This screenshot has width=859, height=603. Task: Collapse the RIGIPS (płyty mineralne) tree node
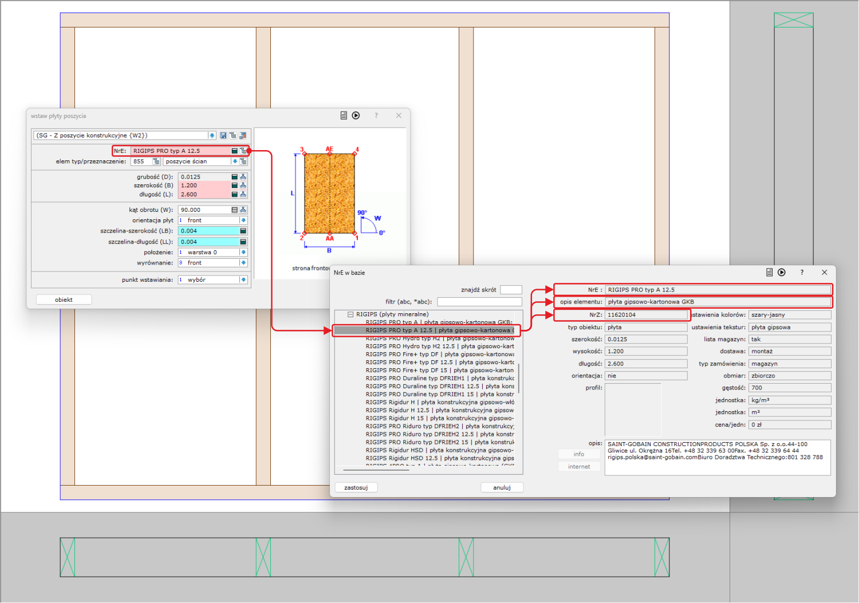pos(350,314)
